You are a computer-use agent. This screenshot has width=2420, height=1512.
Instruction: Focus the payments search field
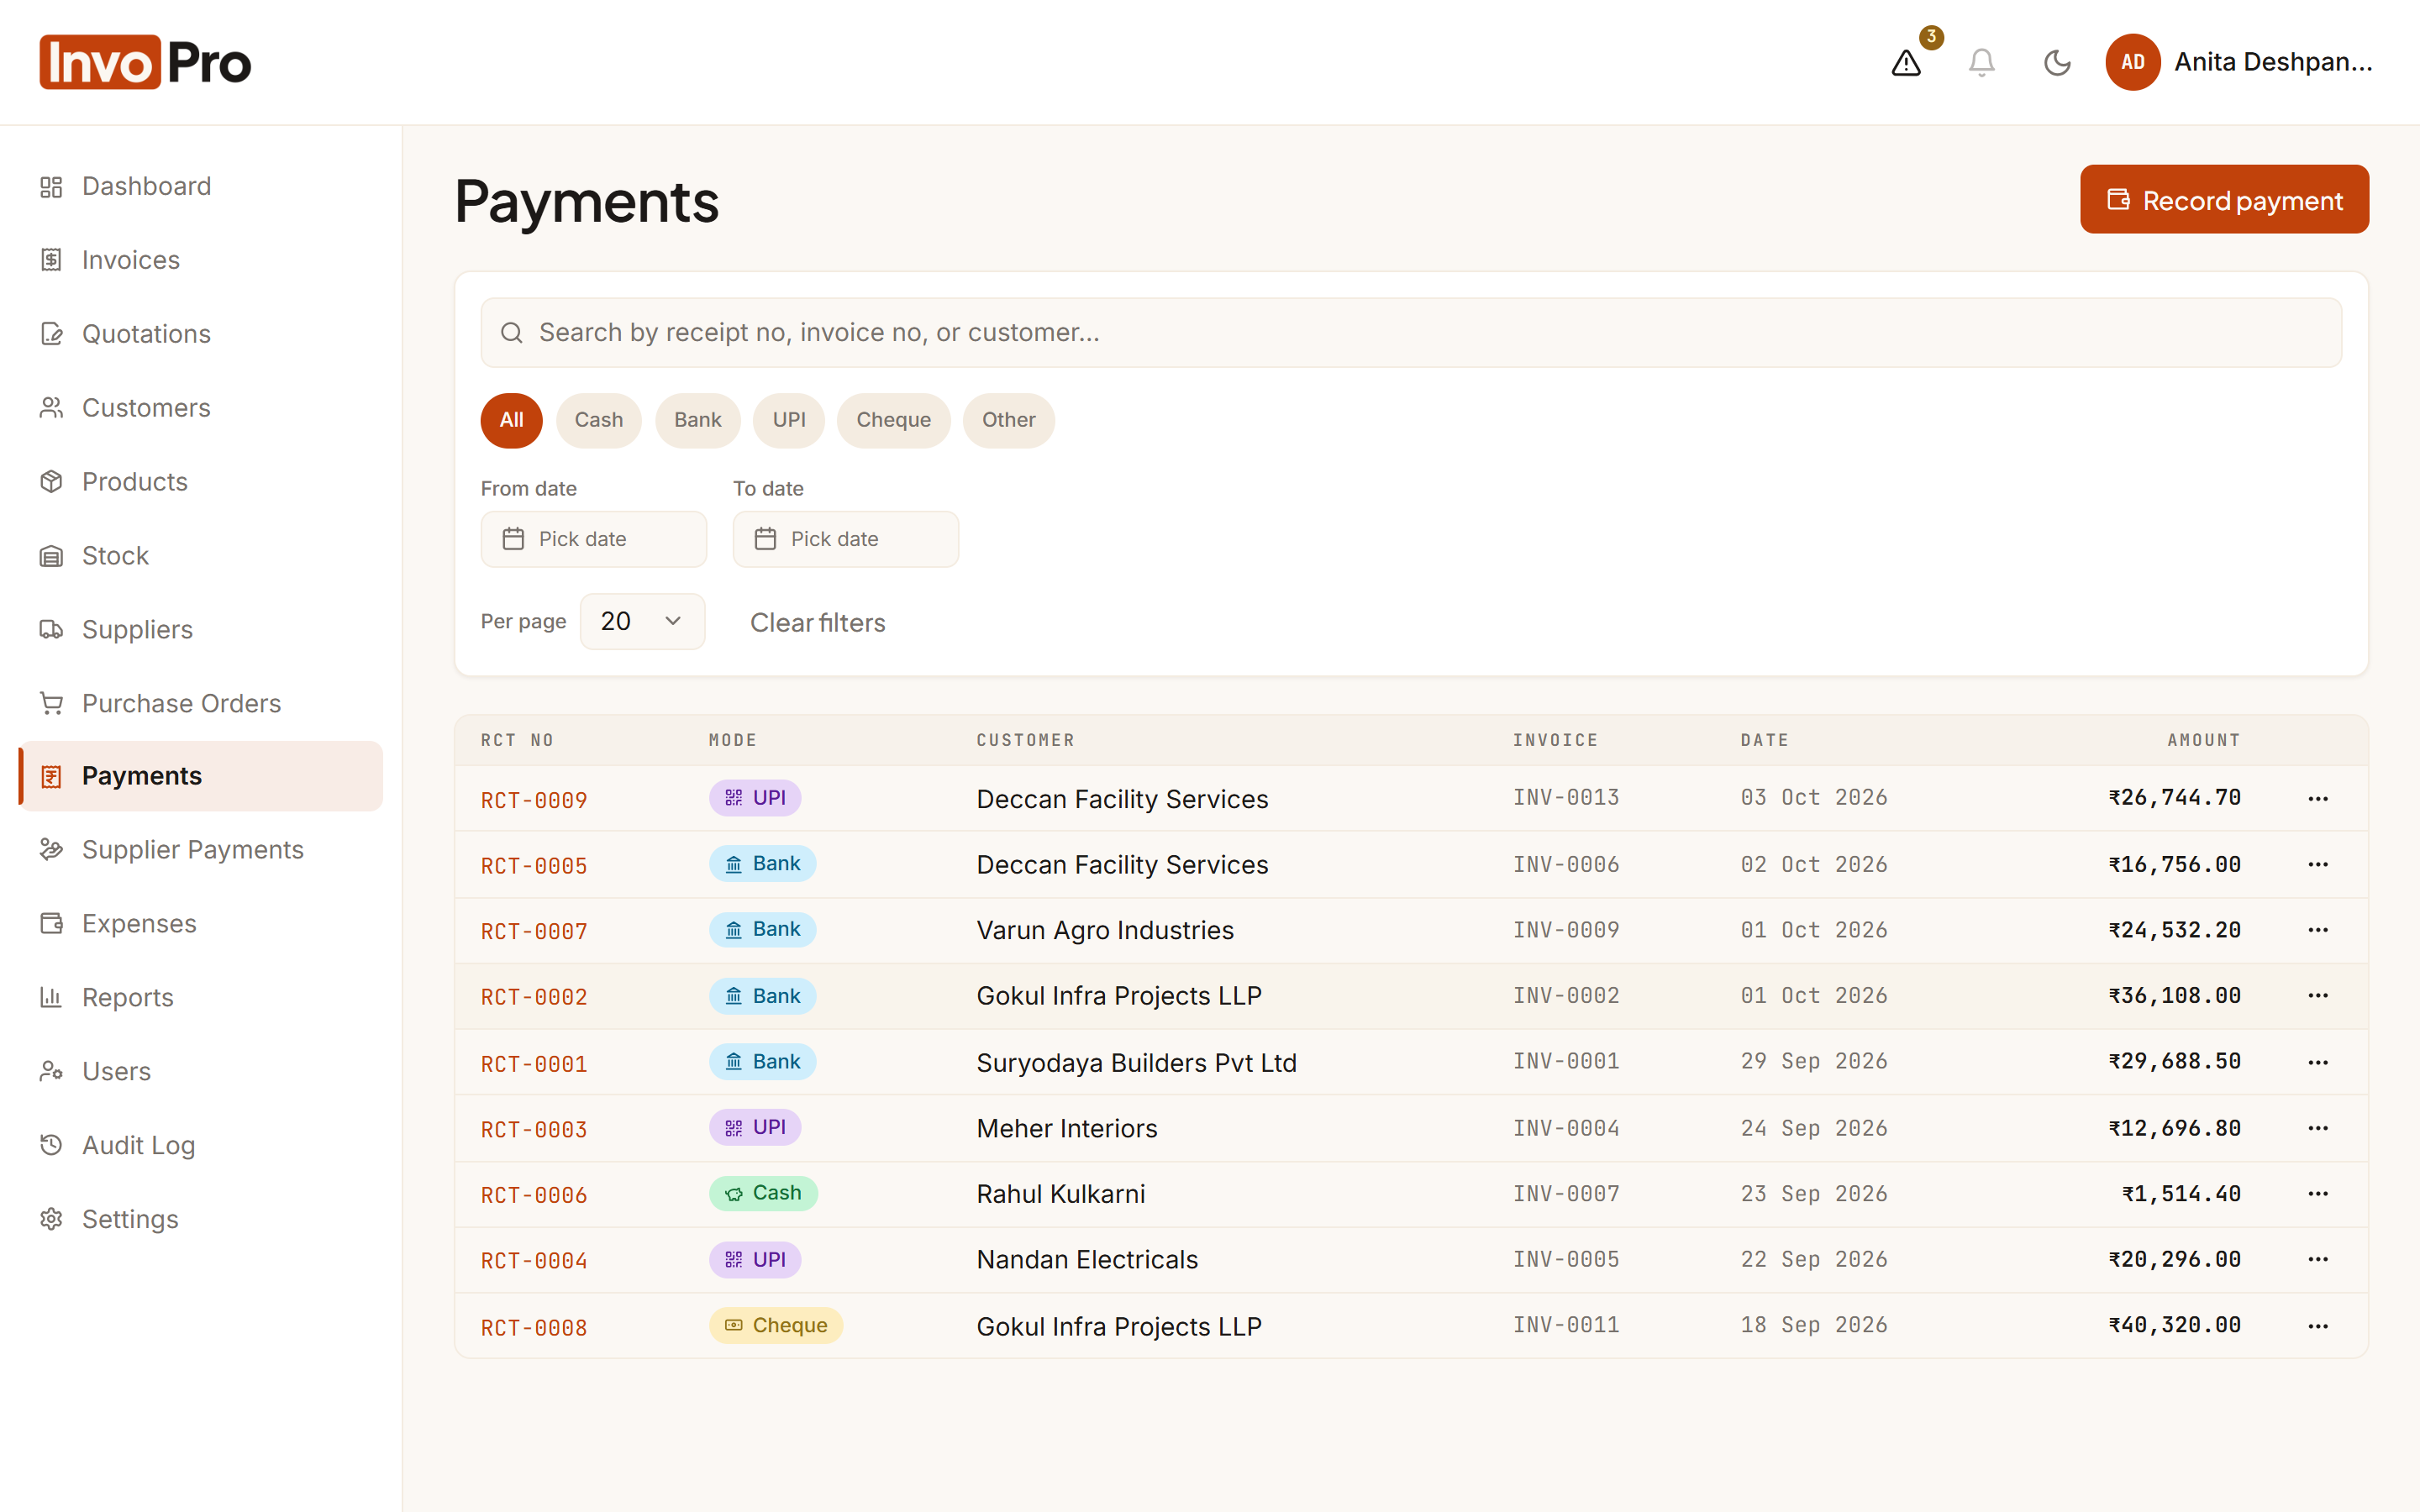(1411, 332)
